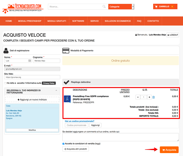Screen dimensions: 183x156
Task: Click the E-mail input field
Action: coord(32,69)
